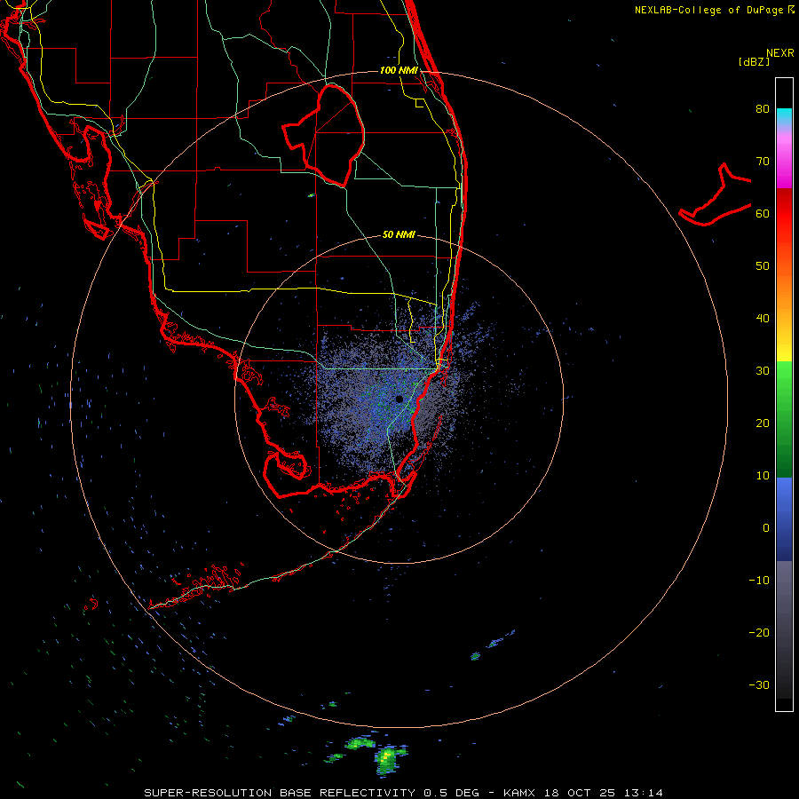Image resolution: width=799 pixels, height=799 pixels.
Task: Click the -10 dBZ legend value
Action: pyautogui.click(x=759, y=581)
